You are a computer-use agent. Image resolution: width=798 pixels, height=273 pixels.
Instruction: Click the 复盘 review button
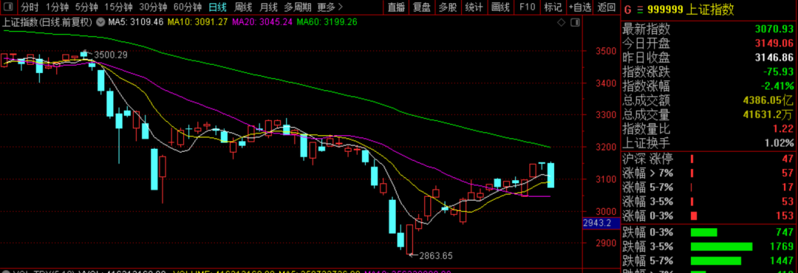[422, 7]
